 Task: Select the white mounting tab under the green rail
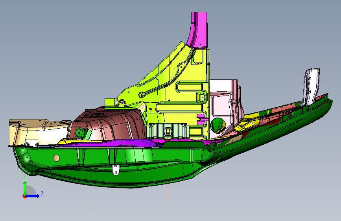pyautogui.click(x=116, y=169)
